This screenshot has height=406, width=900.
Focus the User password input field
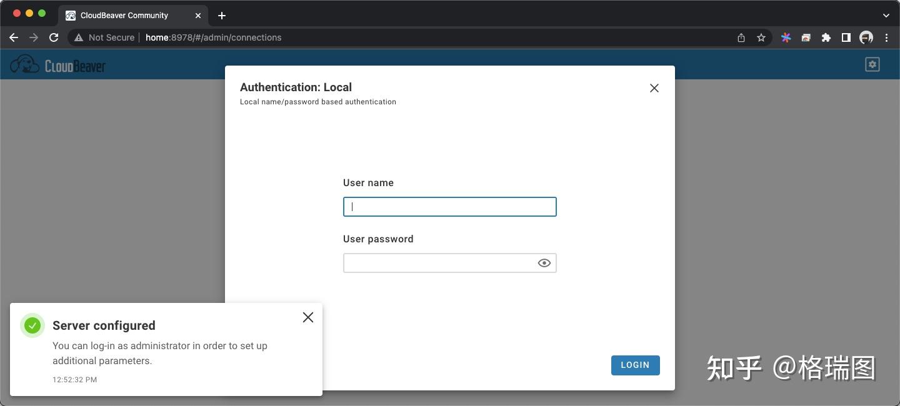tap(450, 263)
